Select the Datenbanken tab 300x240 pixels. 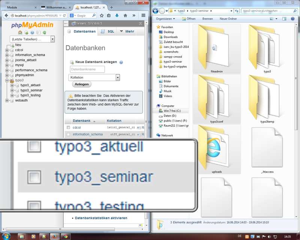(82, 31)
